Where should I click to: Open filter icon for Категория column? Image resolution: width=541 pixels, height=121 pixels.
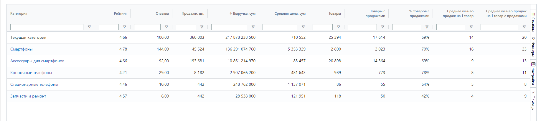click(x=89, y=27)
